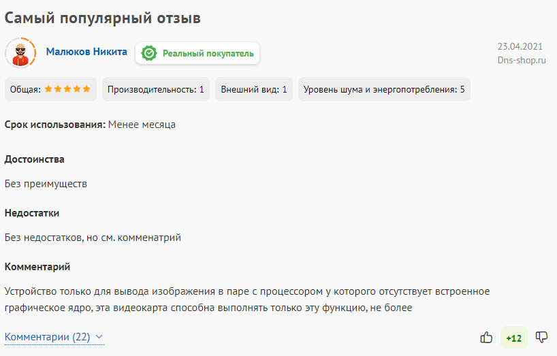Screen dimensions: 557x356
Task: Open the Комментарии (22) link
Action: (x=47, y=337)
